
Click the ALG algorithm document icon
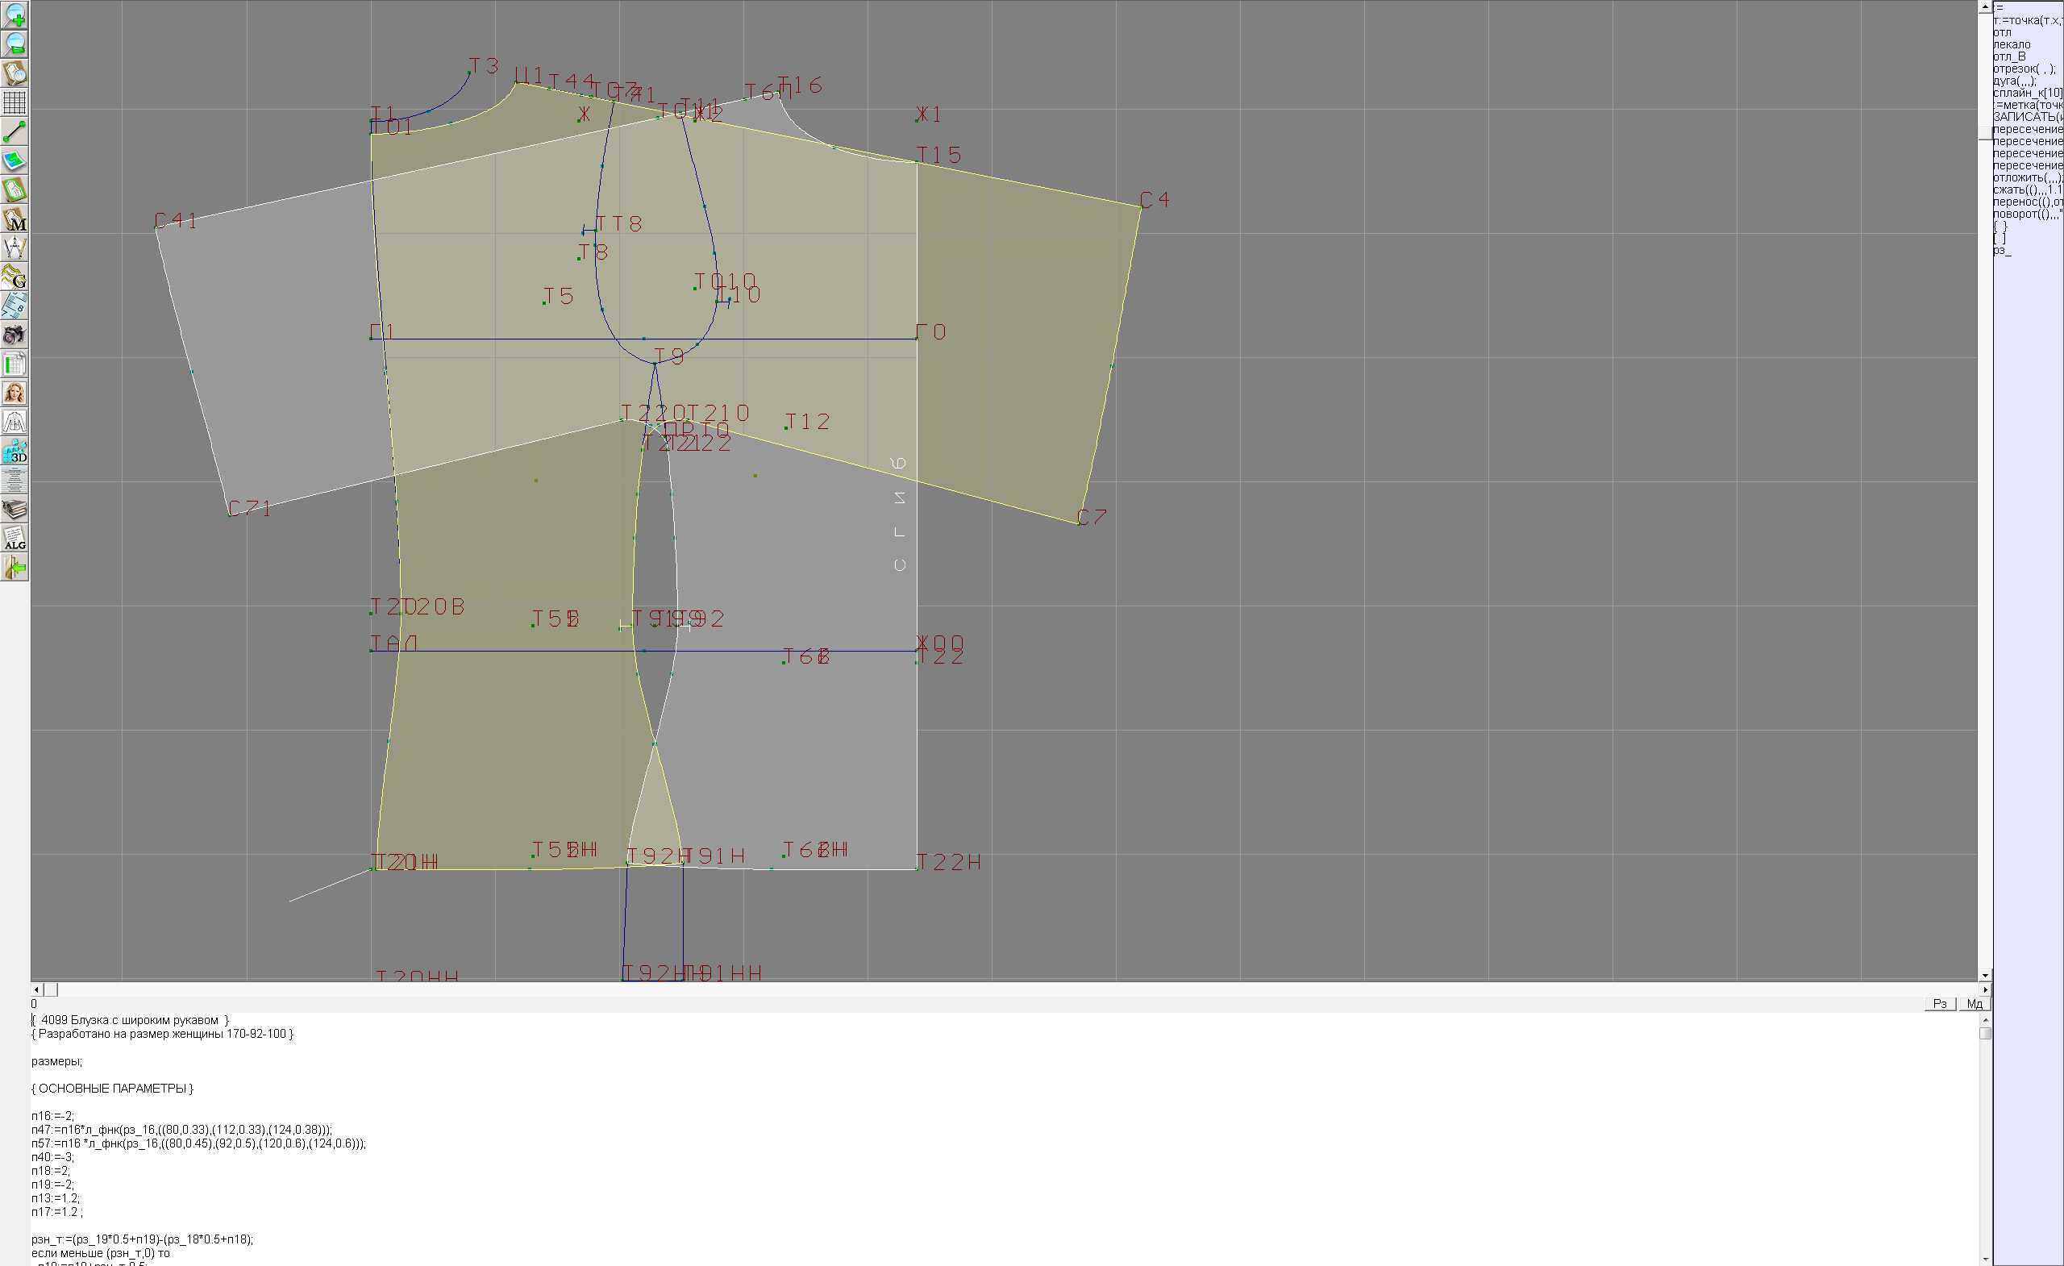point(15,539)
